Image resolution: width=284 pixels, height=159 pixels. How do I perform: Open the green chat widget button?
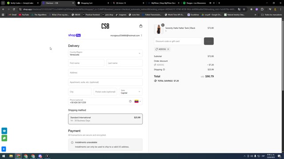click(4, 138)
